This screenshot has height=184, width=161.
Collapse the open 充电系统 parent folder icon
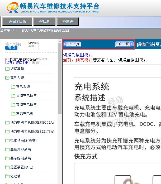7,78
